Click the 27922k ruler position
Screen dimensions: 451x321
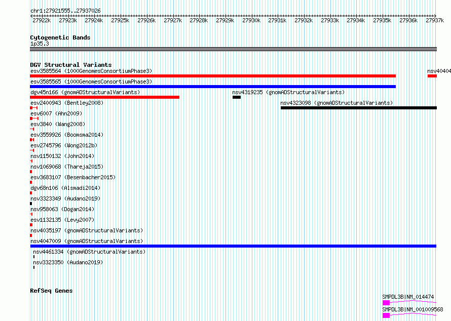(42, 20)
